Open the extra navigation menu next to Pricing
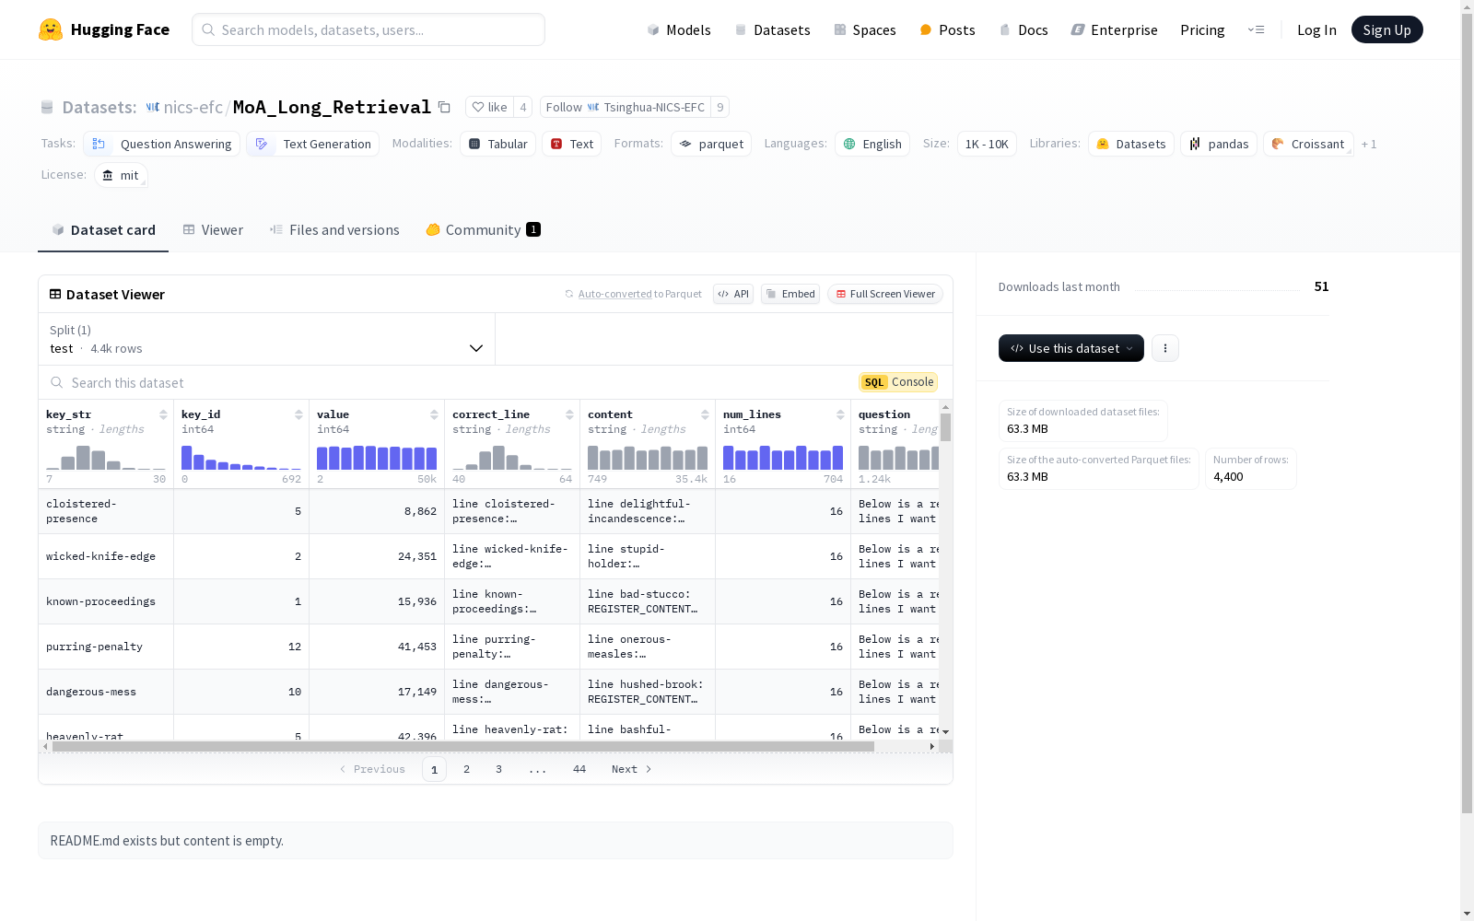The height and width of the screenshot is (921, 1474). 1256,29
